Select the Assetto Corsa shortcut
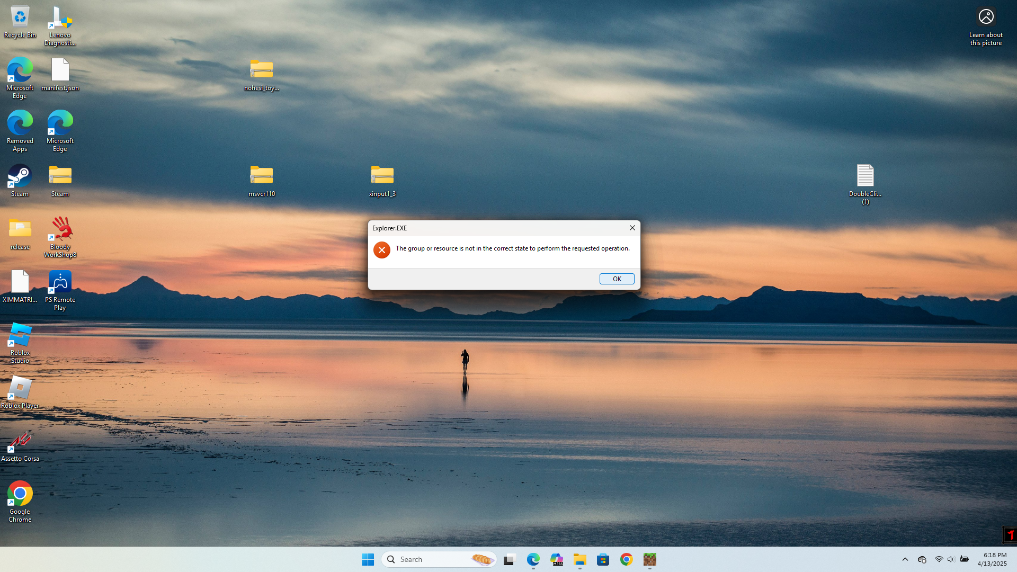This screenshot has width=1017, height=572. tap(20, 441)
